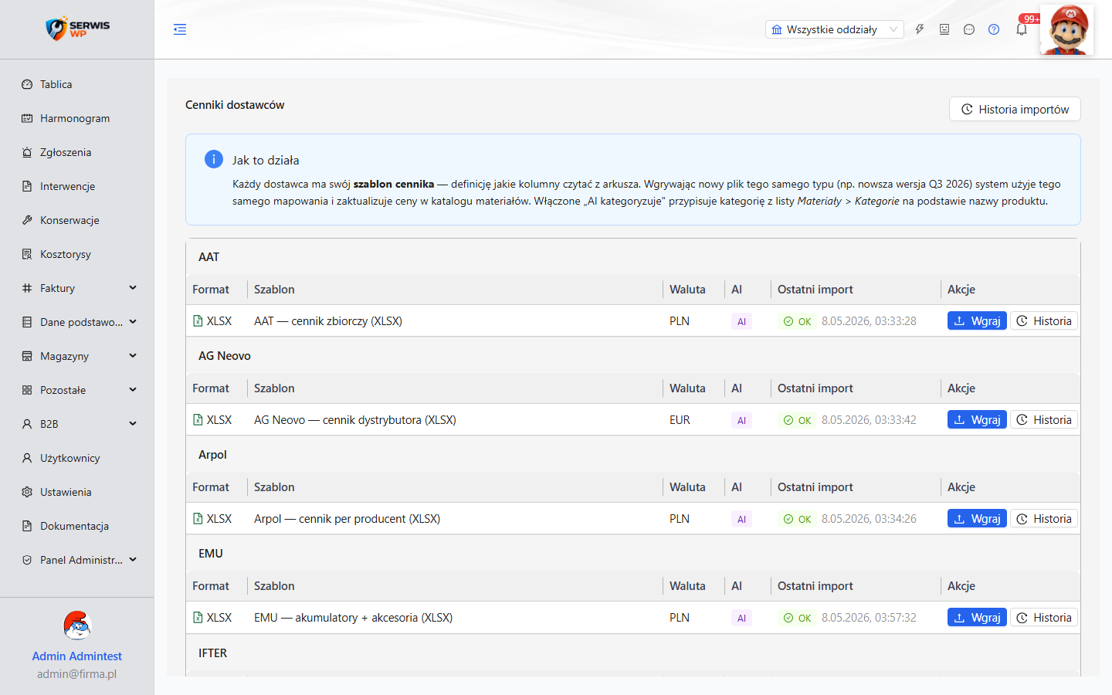Open Historia importów

click(x=1015, y=109)
